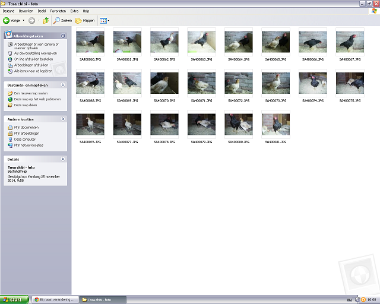Viewport: 380px width, 304px height.
Task: Click 'Afbeeldingen afdrukken' link
Action: click(x=28, y=65)
